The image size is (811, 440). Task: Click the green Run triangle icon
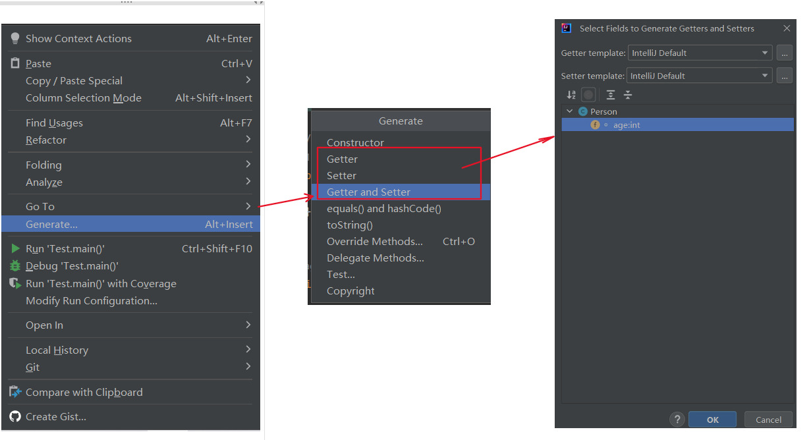pos(15,249)
